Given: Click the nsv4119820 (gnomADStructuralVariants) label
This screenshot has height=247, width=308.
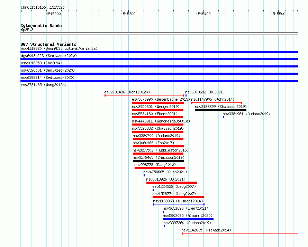Looking at the screenshot, I should pyautogui.click(x=59, y=48).
